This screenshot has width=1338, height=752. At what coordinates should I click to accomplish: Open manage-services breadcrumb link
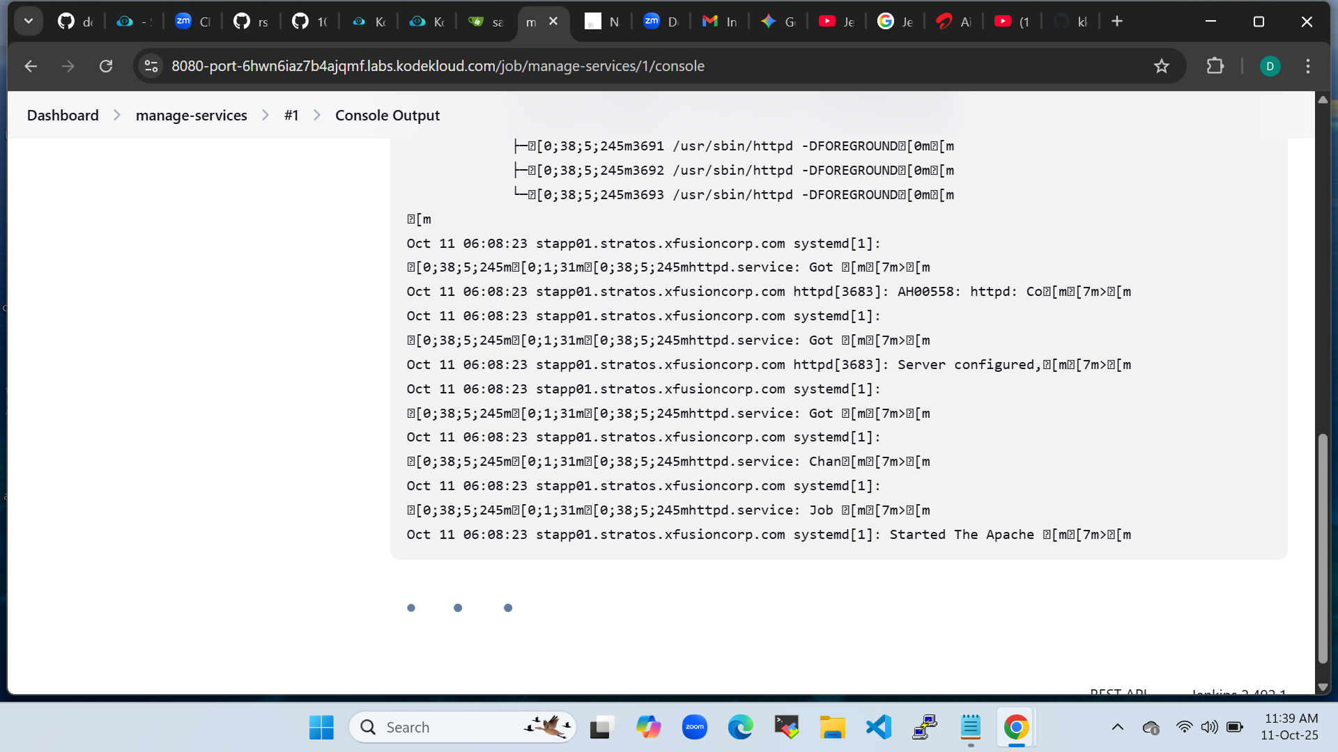pyautogui.click(x=191, y=116)
